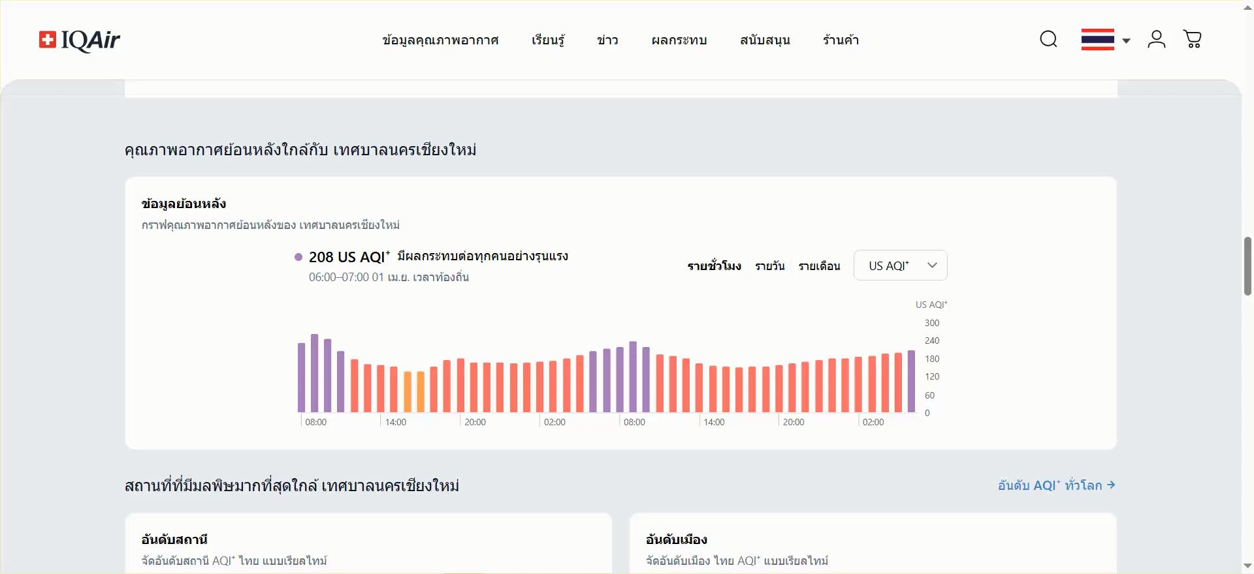
Task: Open the user account icon
Action: tap(1156, 39)
